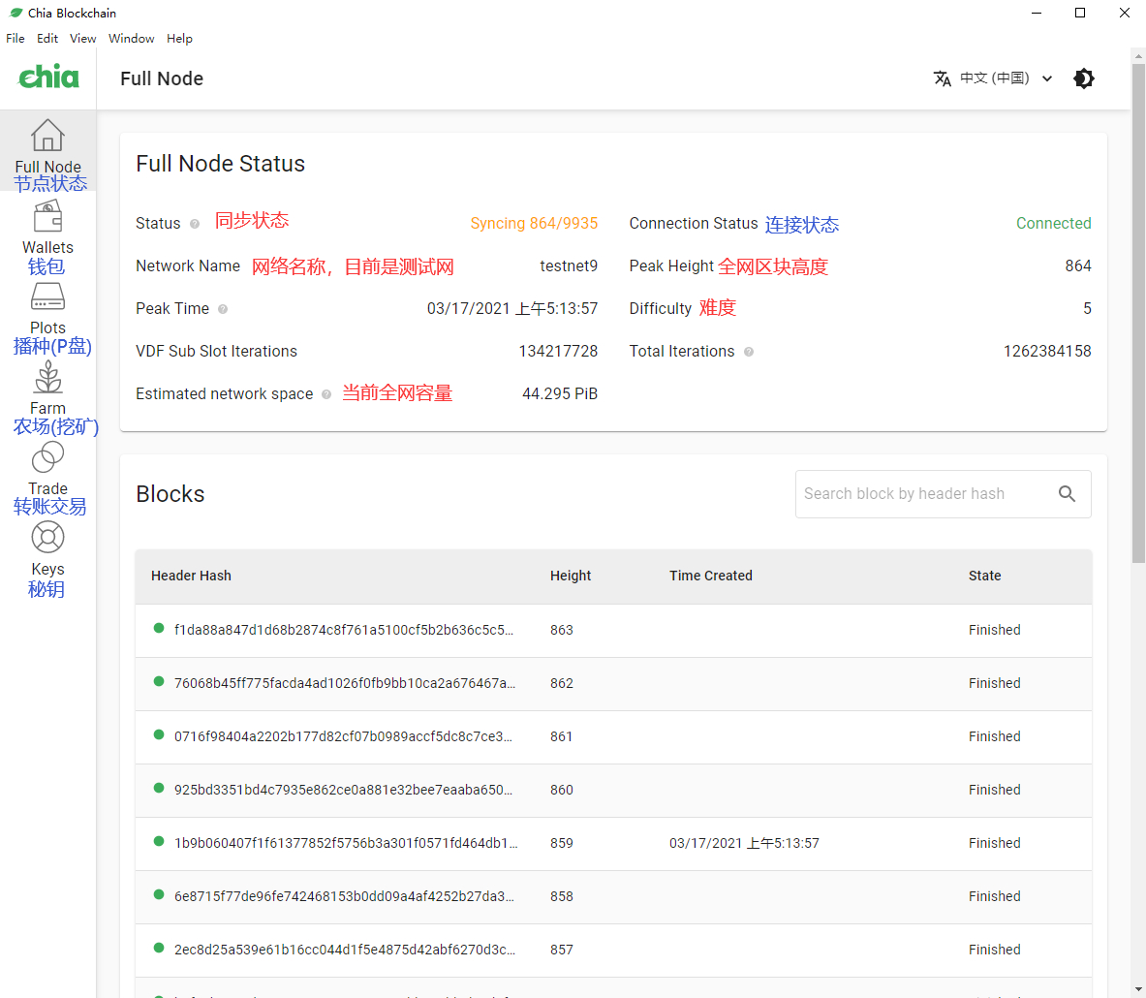Click the Chia logo

(47, 77)
